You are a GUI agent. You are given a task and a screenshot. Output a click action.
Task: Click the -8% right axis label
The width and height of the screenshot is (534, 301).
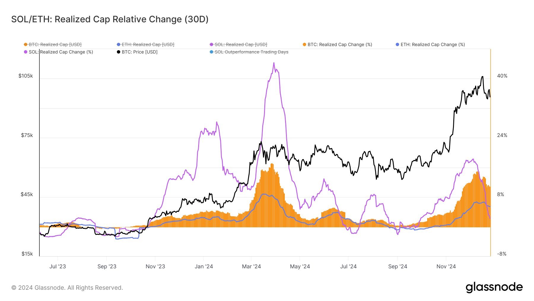(x=502, y=254)
